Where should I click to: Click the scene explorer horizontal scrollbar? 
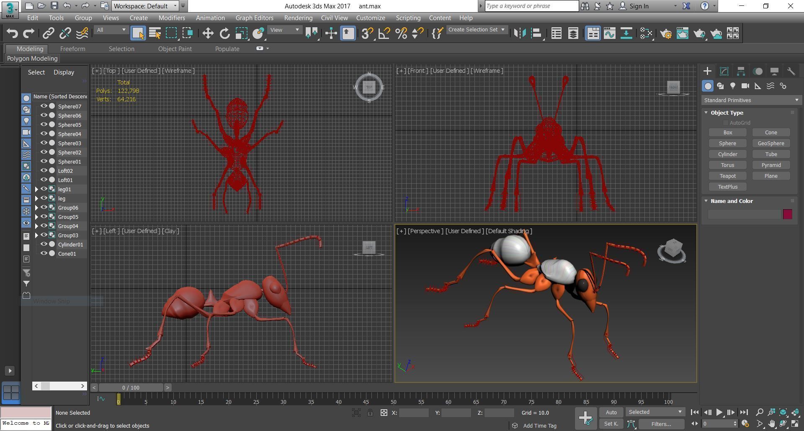[59, 386]
